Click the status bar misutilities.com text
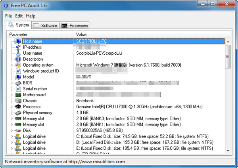The height and width of the screenshot is (168, 238). coord(65,162)
